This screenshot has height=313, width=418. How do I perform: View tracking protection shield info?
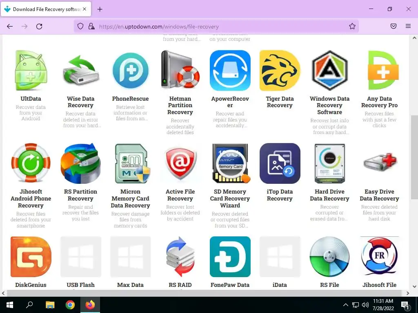click(80, 26)
